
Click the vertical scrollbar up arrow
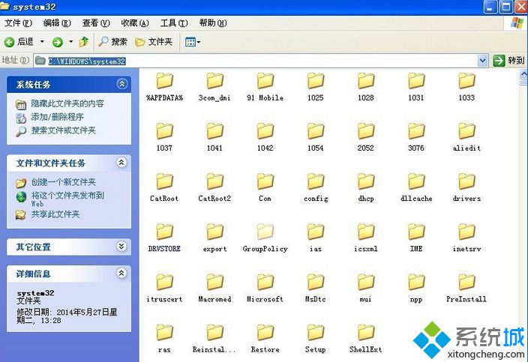click(x=523, y=73)
